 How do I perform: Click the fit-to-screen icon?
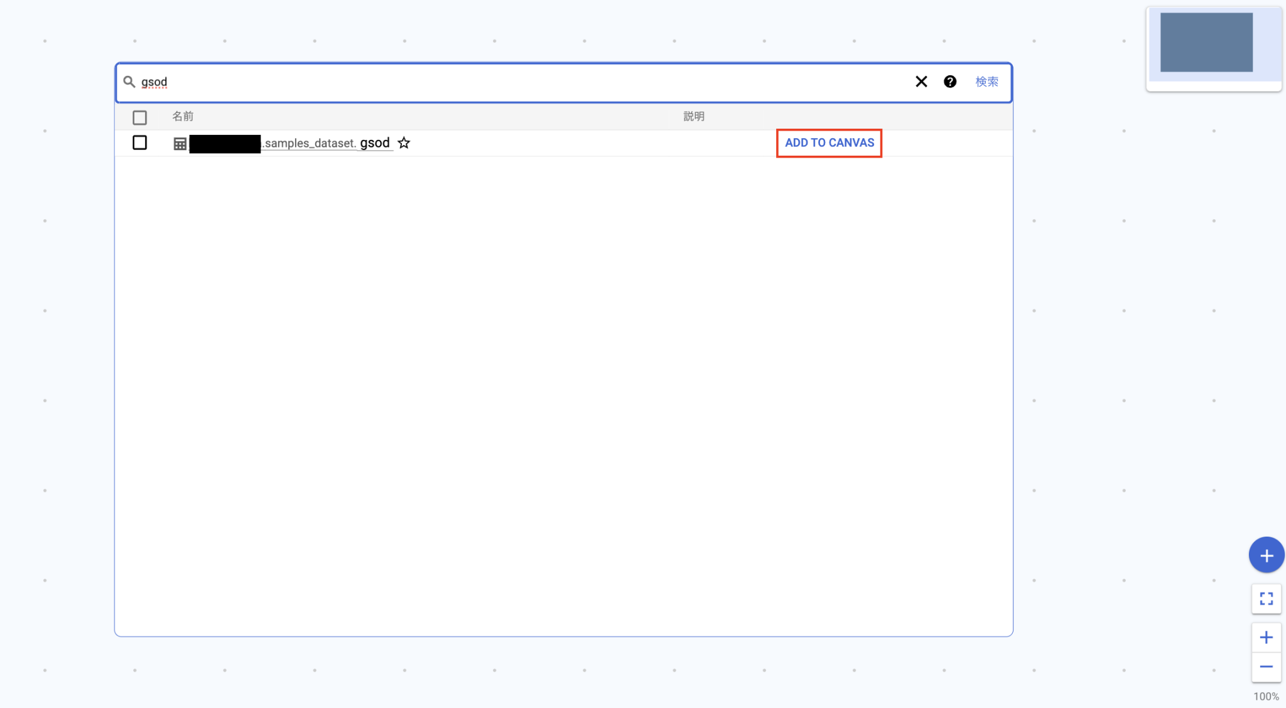tap(1267, 599)
